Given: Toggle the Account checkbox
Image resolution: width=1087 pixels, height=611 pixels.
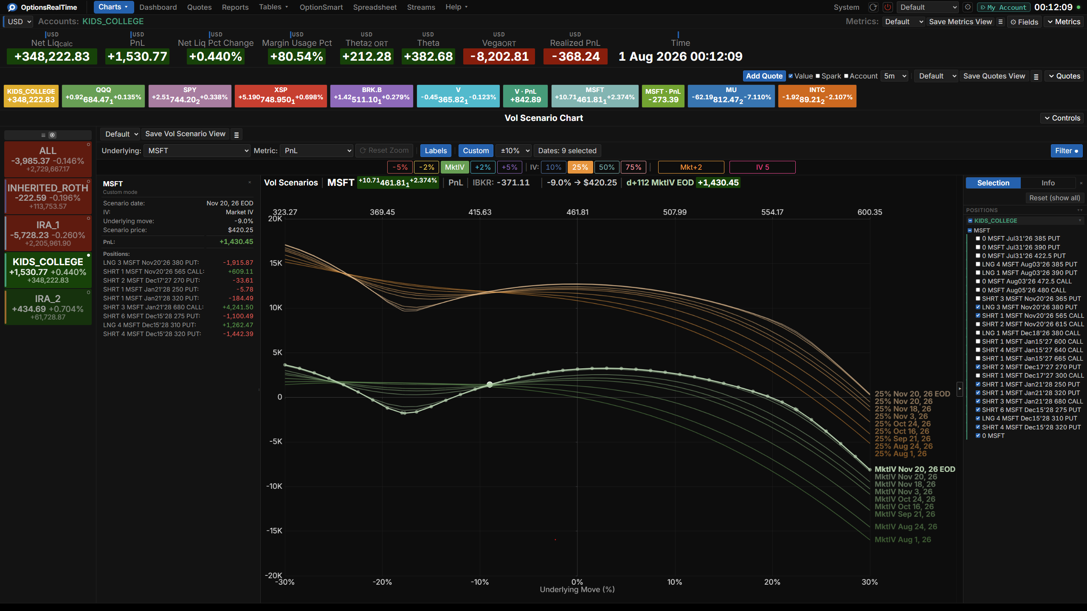Looking at the screenshot, I should (846, 76).
